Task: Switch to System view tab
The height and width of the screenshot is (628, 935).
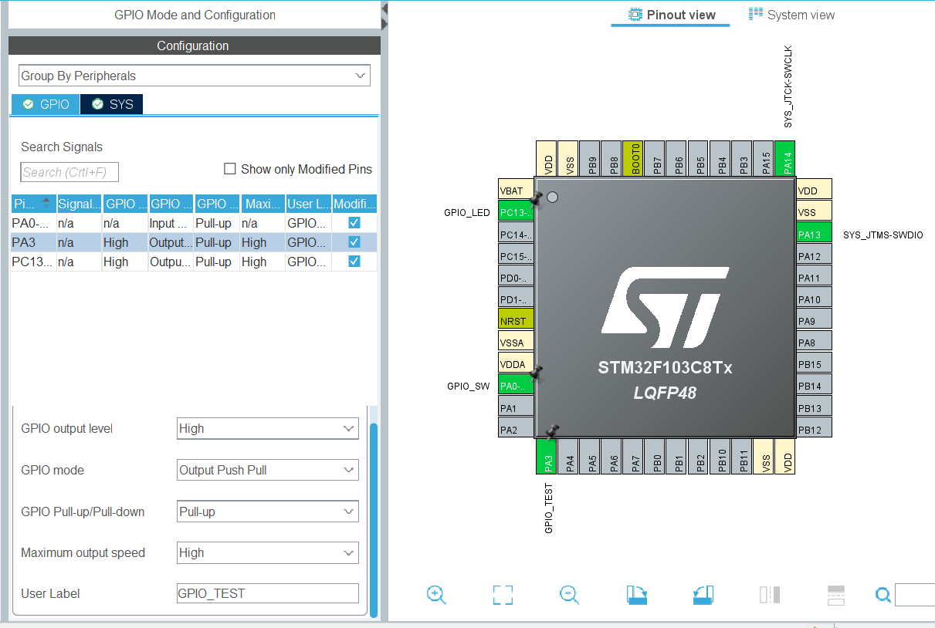Action: (791, 15)
